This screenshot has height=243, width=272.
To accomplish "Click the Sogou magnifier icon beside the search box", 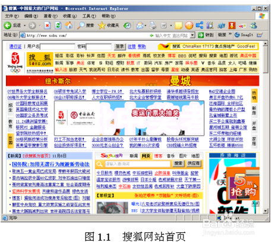I will pyautogui.click(x=99, y=164).
